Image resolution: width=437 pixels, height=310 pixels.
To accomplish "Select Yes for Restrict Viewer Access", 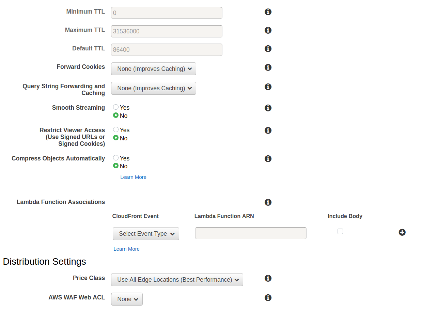I will [116, 130].
